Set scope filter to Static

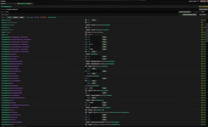point(22,17)
